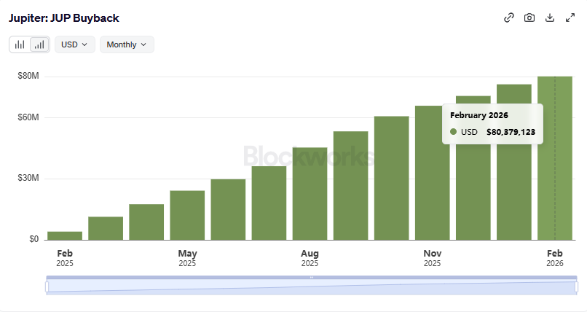587x312 pixels.
Task: Switch to regular bar chart view
Action: pyautogui.click(x=20, y=44)
